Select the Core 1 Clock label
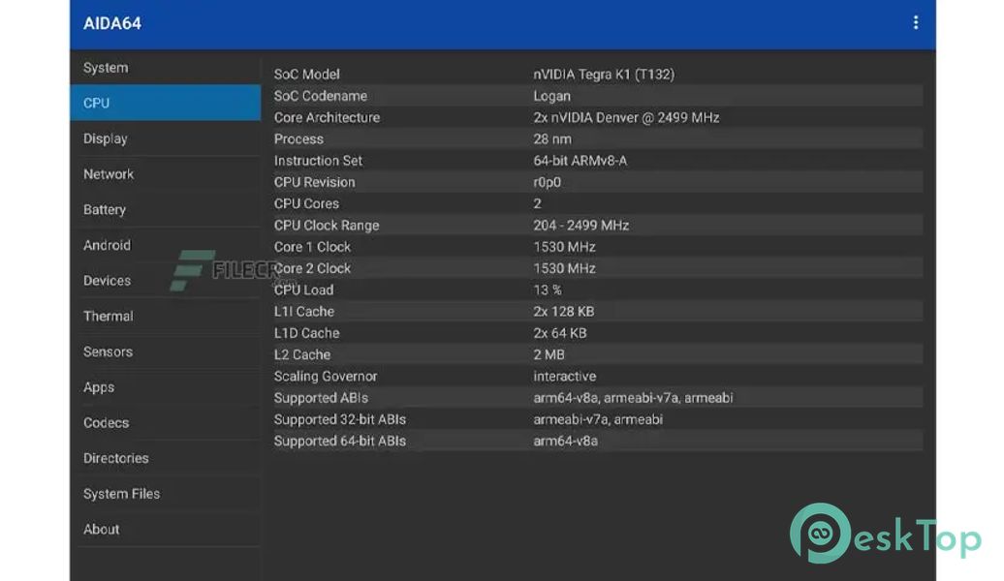The height and width of the screenshot is (581, 1004). click(x=312, y=247)
